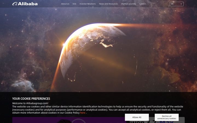Open the Olympic Journey page

pyautogui.click(x=129, y=4)
